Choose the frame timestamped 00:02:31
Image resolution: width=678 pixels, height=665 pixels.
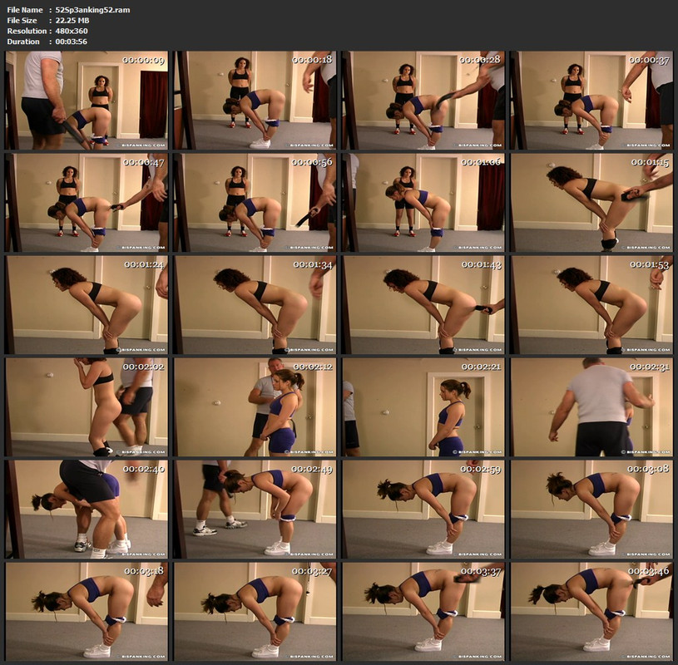coord(591,407)
